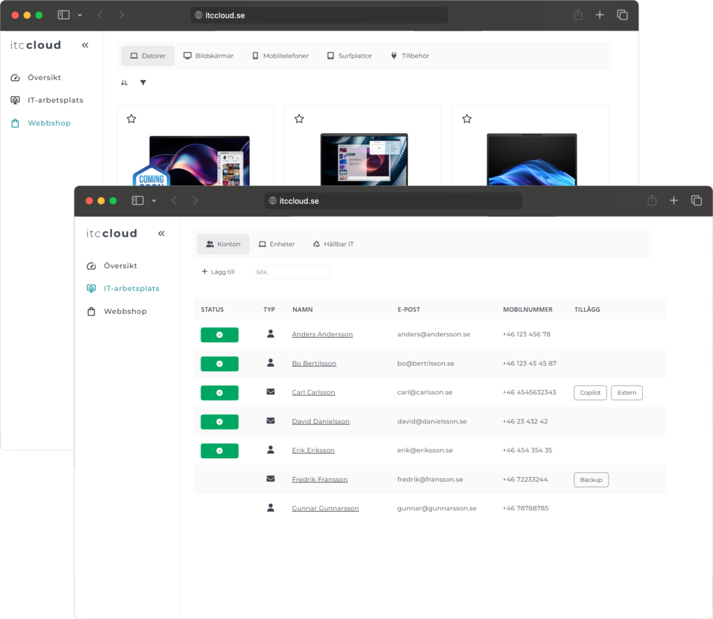The height and width of the screenshot is (619, 713).
Task: Open Webbshop from the front window sidebar
Action: [125, 311]
